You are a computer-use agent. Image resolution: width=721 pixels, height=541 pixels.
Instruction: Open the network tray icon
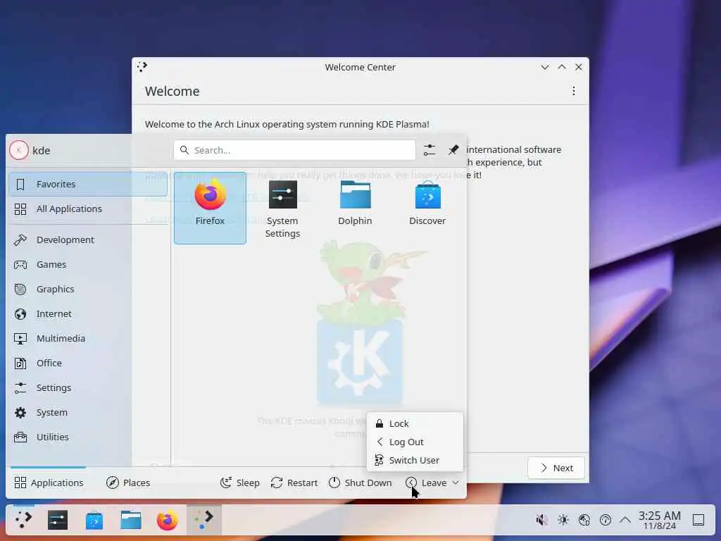click(x=584, y=520)
